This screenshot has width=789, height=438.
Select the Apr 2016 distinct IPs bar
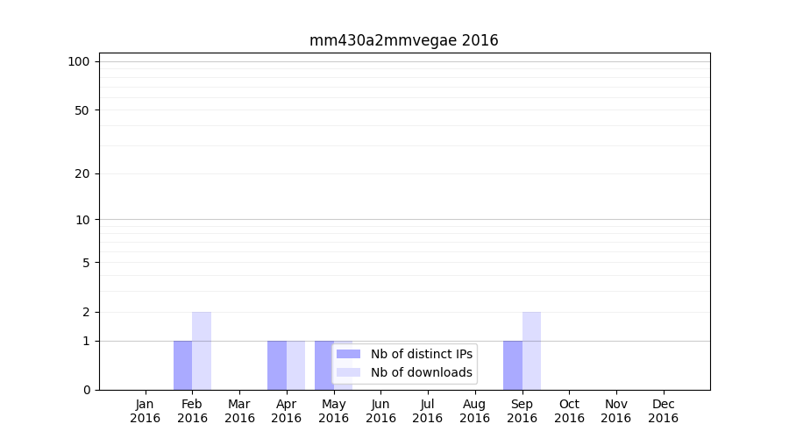pyautogui.click(x=277, y=365)
